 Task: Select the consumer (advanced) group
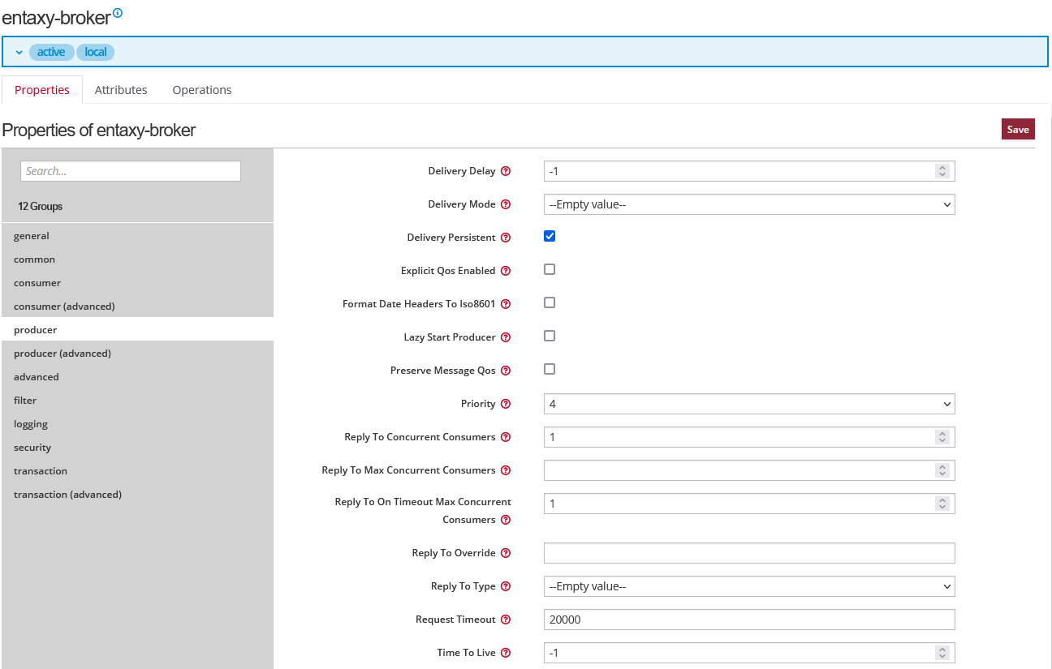click(x=64, y=307)
